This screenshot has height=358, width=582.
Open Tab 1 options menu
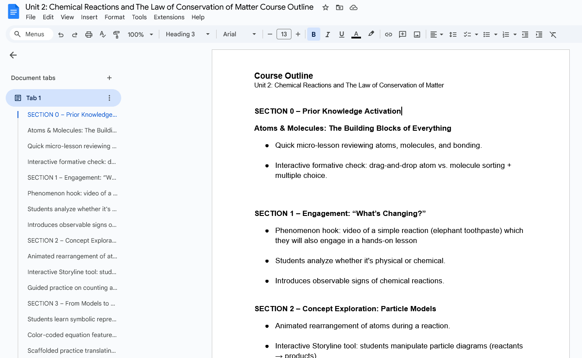coord(109,98)
